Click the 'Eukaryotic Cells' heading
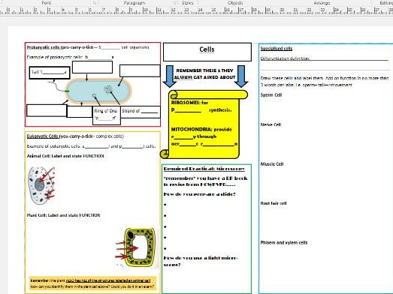Screen dimensions: 393x294 click(75, 136)
